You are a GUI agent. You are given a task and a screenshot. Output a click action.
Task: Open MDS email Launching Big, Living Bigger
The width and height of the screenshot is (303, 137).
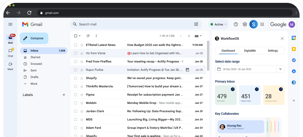click(x=138, y=120)
